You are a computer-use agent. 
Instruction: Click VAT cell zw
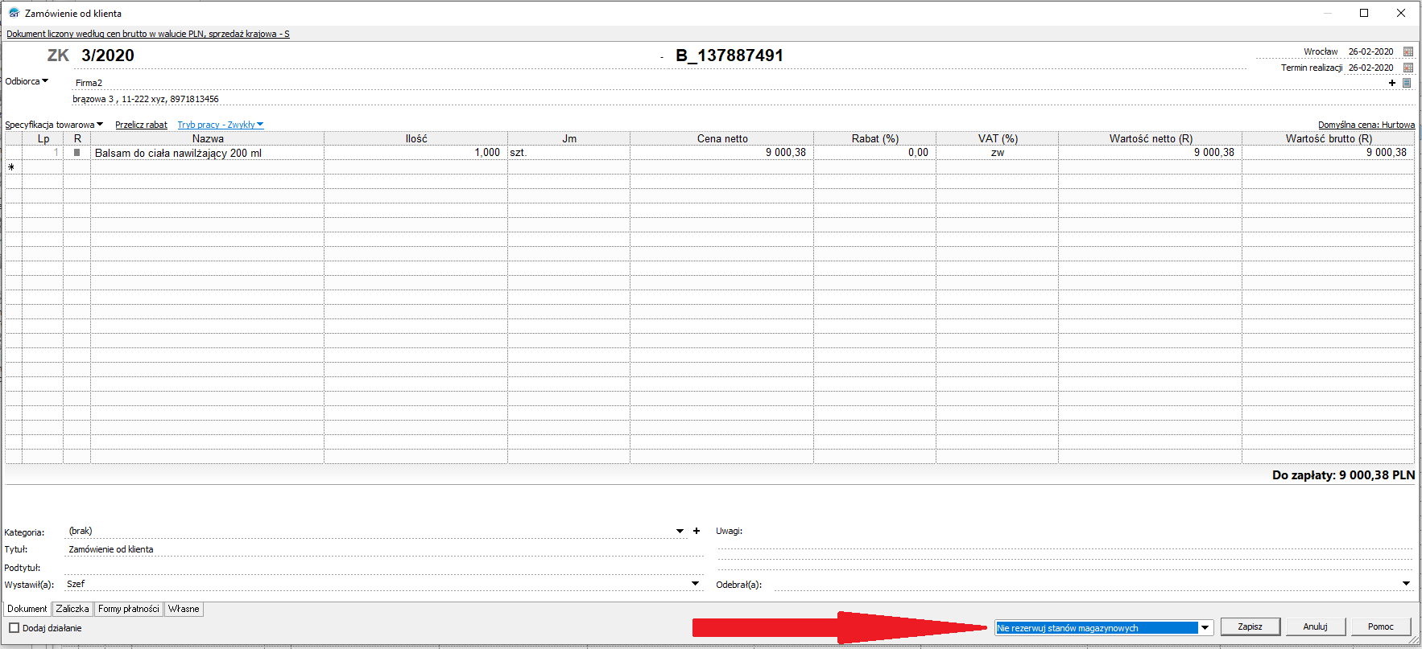pos(998,152)
